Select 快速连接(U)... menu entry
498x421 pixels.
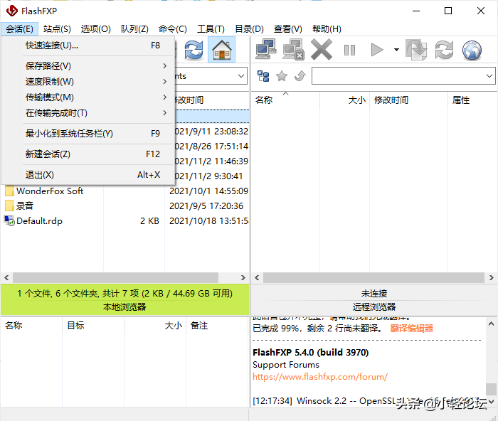(88, 46)
